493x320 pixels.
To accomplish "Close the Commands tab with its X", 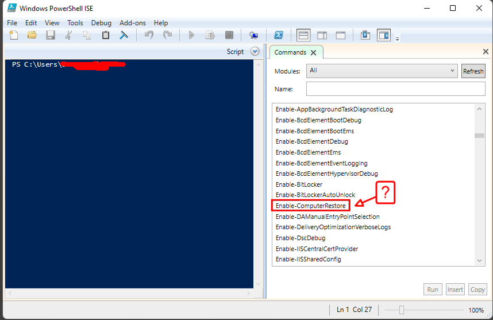I will tap(314, 53).
